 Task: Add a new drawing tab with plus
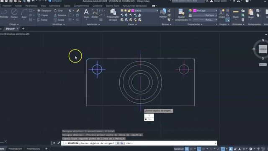23,29
